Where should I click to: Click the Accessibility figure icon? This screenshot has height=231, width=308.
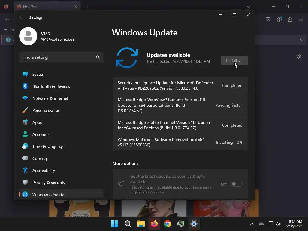[x=25, y=170]
